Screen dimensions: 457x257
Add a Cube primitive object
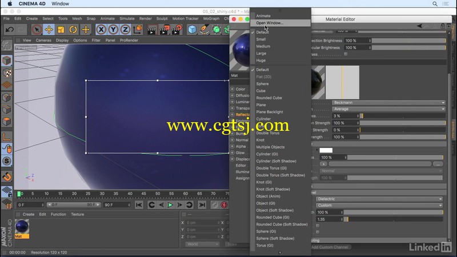point(192,30)
